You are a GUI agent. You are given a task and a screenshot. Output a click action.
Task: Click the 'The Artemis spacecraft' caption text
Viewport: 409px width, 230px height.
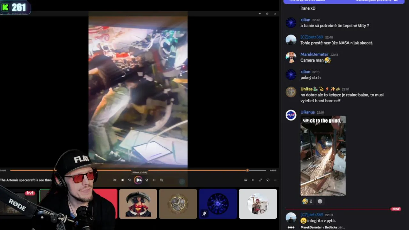[26, 180]
